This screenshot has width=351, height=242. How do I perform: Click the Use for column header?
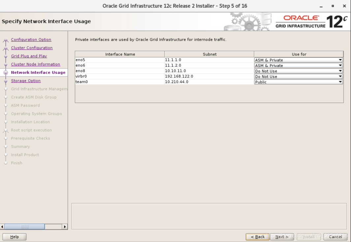click(299, 54)
